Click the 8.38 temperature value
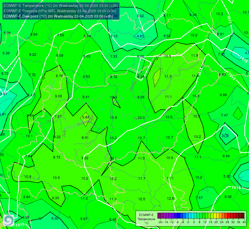 141,77
